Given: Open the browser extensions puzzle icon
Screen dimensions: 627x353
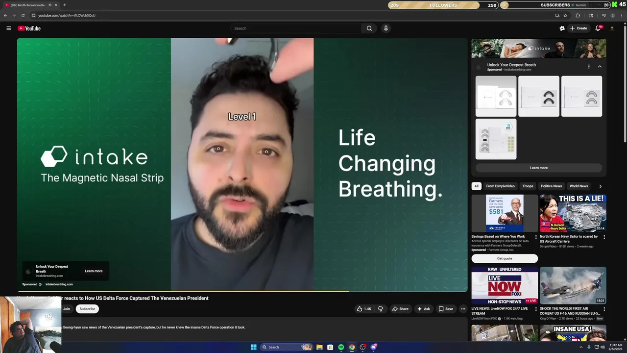Looking at the screenshot, I should [x=578, y=15].
